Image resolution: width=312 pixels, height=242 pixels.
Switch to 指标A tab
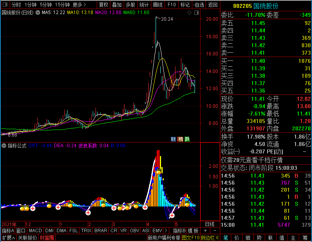[8, 231]
